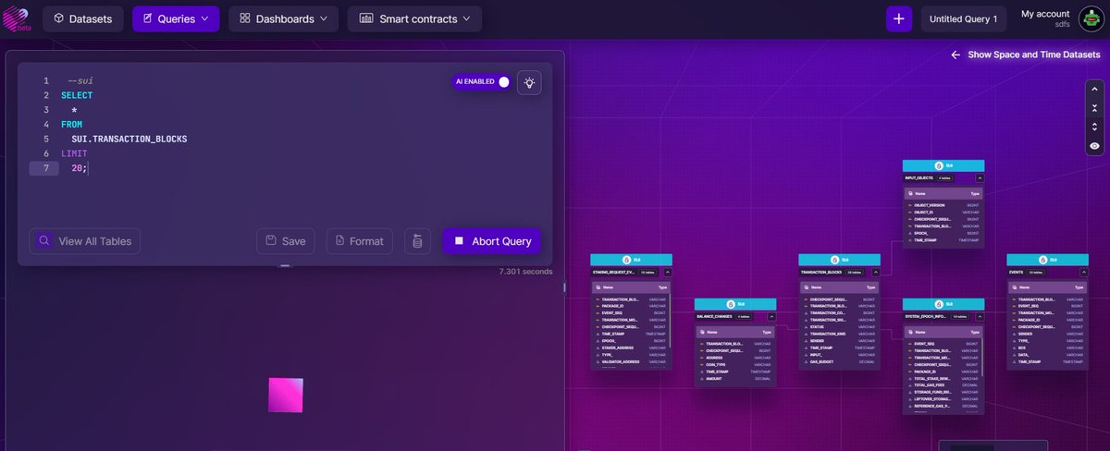Viewport: 1110px width, 451px height.
Task: Click the plus button for new query
Action: pyautogui.click(x=898, y=18)
